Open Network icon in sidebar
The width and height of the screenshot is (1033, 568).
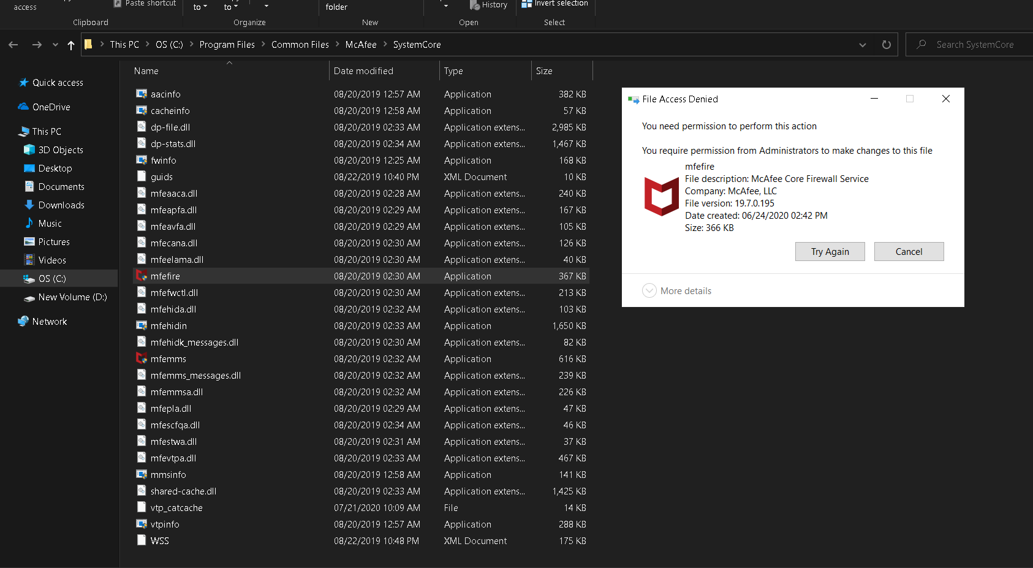tap(24, 321)
